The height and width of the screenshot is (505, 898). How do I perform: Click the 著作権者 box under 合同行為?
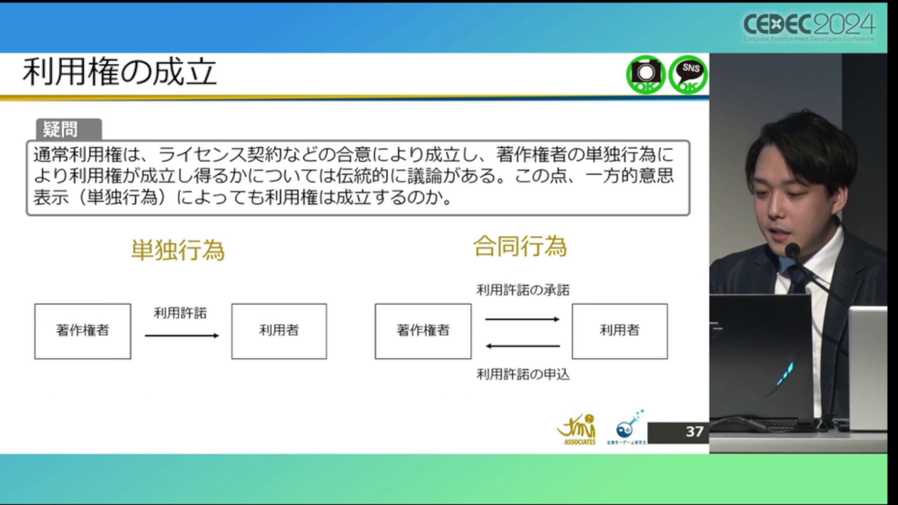423,331
